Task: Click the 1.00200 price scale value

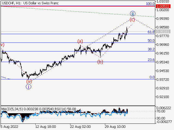Action: click(x=163, y=10)
